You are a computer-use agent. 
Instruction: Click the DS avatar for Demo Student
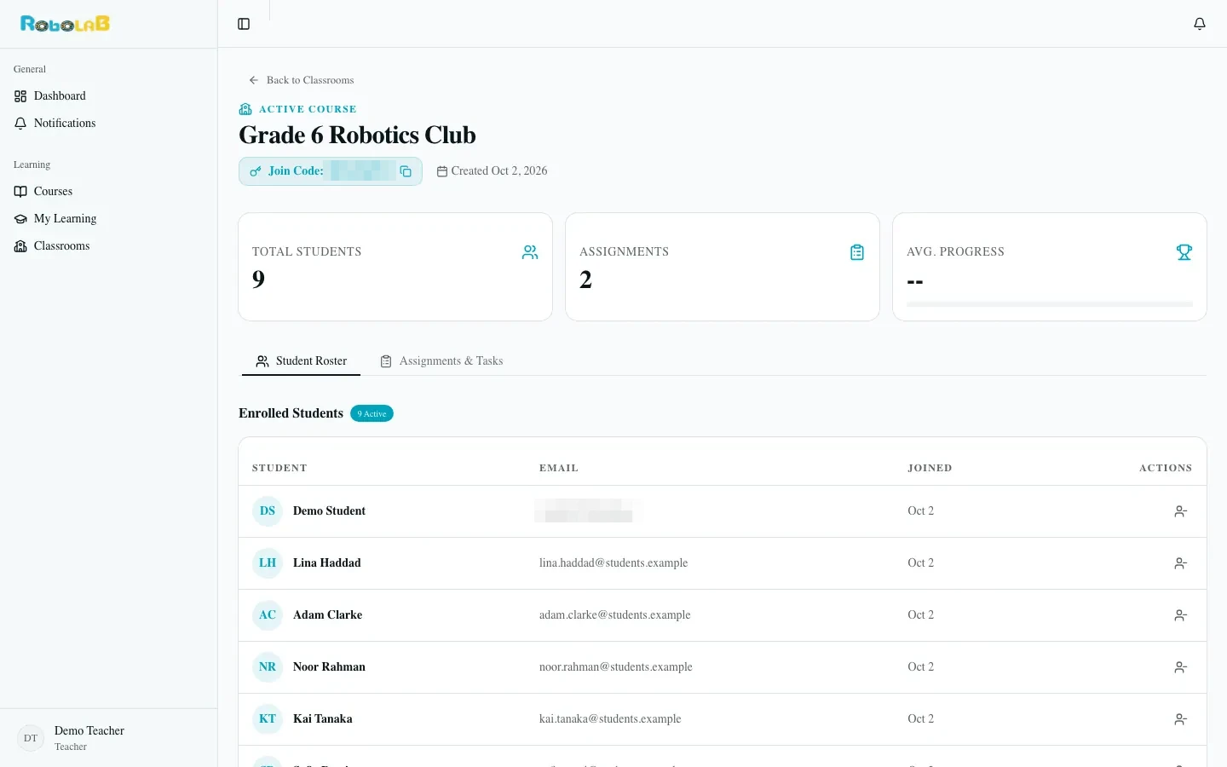click(x=268, y=511)
